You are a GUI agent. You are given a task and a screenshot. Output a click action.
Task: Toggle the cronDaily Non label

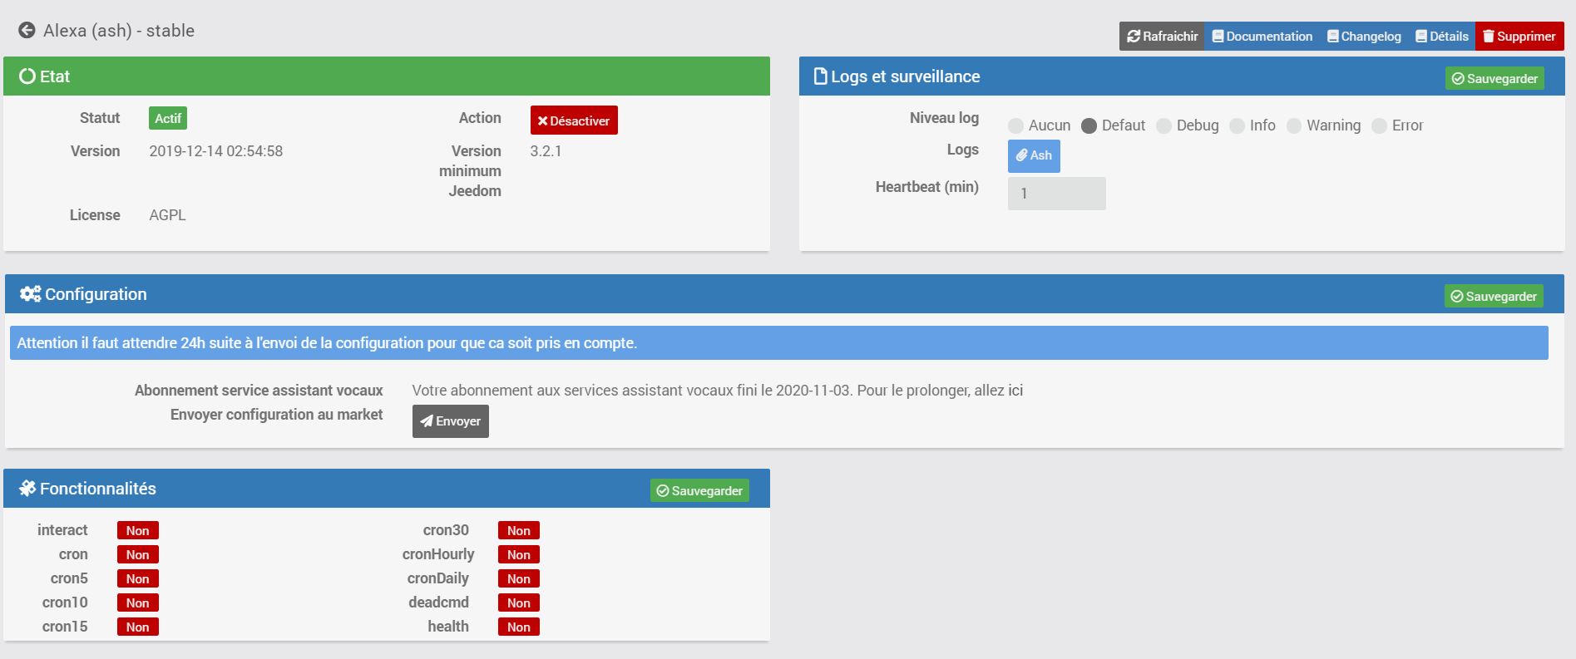click(x=519, y=578)
